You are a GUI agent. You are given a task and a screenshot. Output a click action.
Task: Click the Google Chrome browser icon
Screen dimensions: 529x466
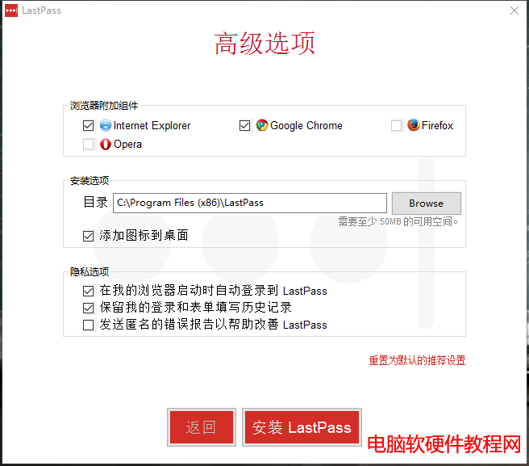click(x=262, y=125)
